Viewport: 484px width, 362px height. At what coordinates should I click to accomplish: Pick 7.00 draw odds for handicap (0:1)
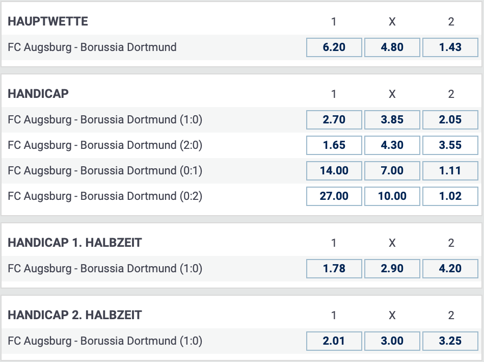[x=392, y=171]
